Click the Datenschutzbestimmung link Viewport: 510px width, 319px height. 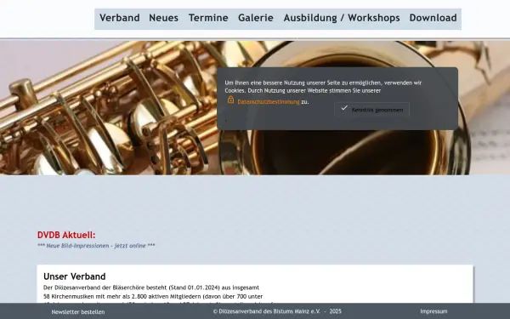(x=269, y=102)
